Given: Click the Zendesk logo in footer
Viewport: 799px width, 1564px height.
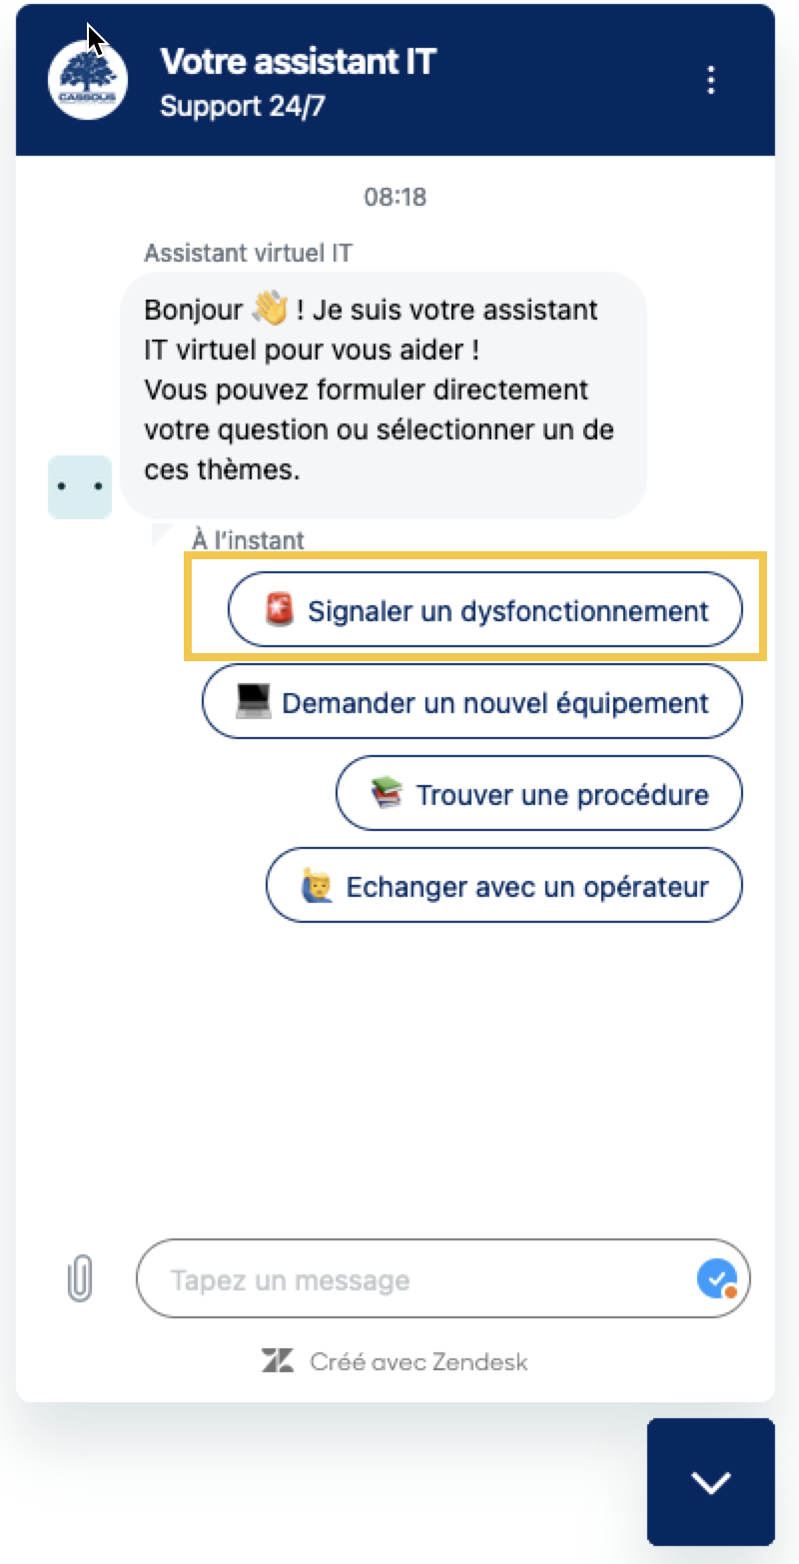Looking at the screenshot, I should [x=278, y=1361].
